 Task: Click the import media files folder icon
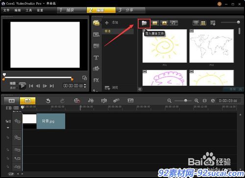[144, 23]
